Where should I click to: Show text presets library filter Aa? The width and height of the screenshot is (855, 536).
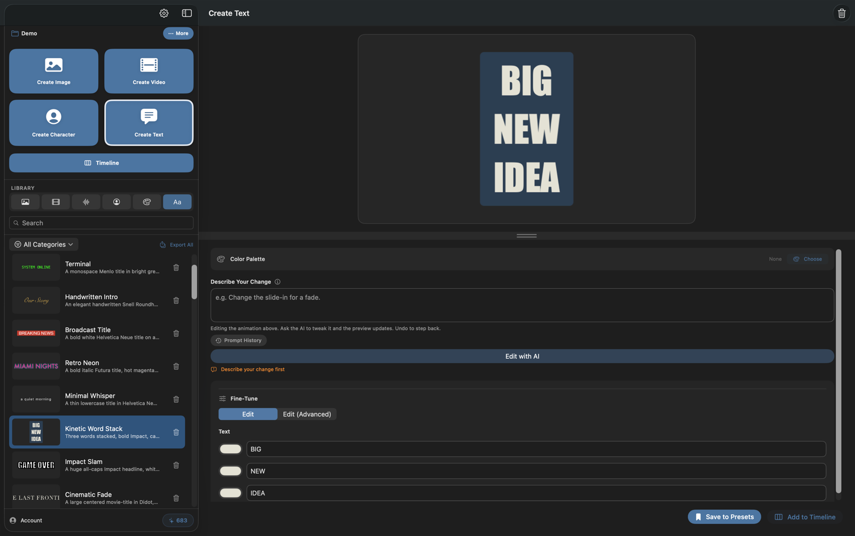click(177, 202)
